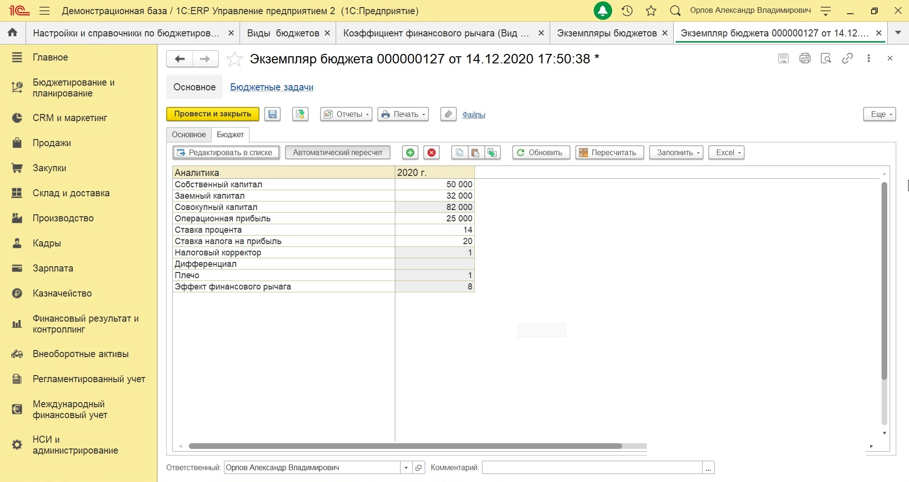Click the horizontal scrollbar under the table
Viewport: 909px width, 482px height.
tap(405, 446)
